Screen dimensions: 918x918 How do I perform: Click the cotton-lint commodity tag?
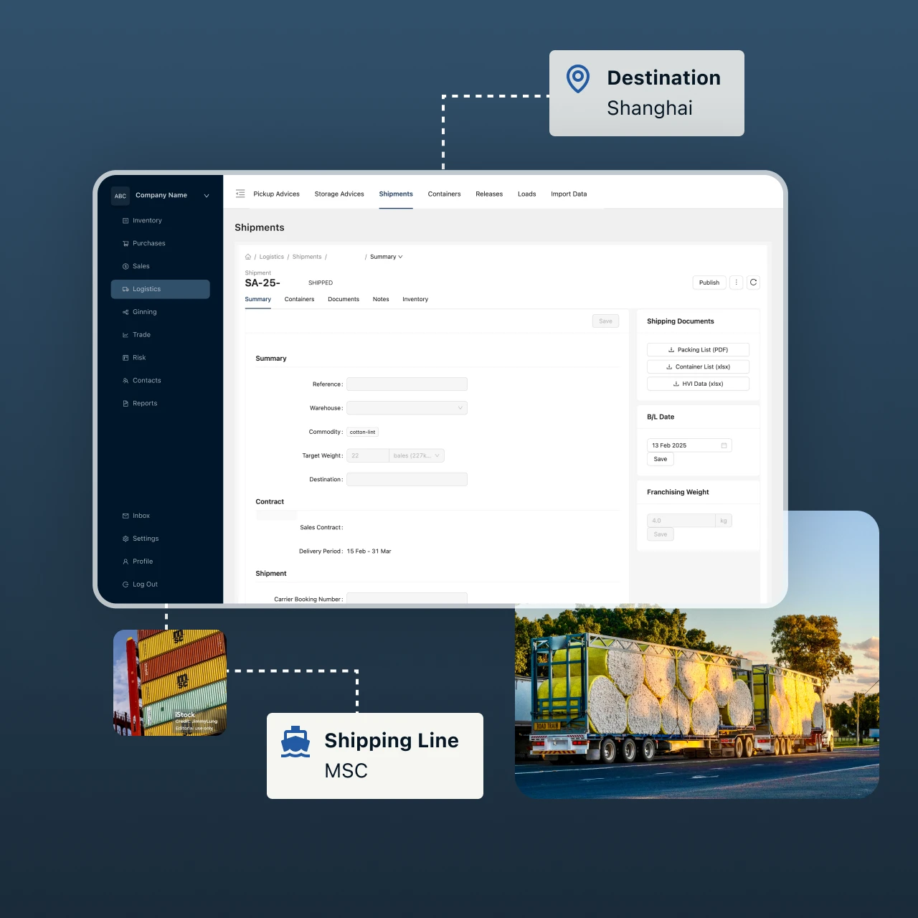[362, 432]
